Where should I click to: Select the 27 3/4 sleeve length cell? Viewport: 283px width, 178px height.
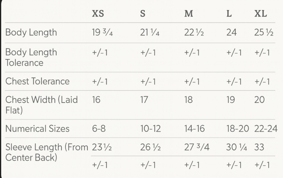coord(197,147)
